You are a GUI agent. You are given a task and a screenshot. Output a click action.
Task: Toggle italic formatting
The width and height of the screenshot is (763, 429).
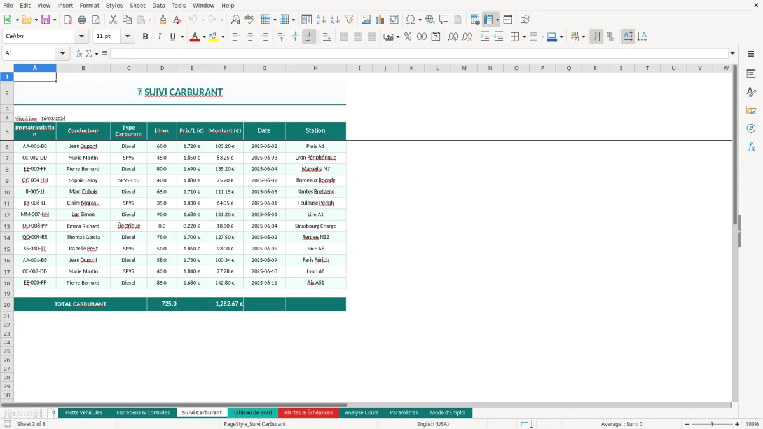159,37
